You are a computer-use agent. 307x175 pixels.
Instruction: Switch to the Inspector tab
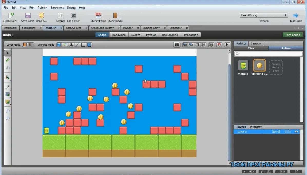pos(256,44)
